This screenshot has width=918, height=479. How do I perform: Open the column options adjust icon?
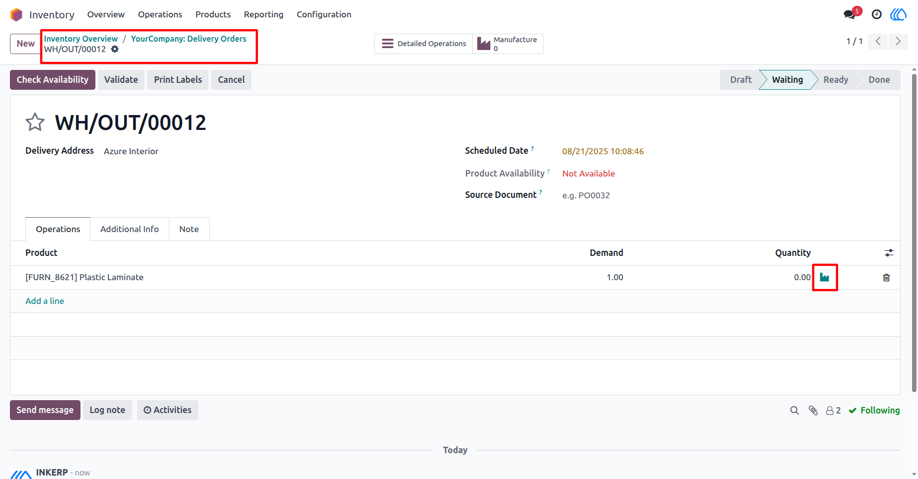889,253
